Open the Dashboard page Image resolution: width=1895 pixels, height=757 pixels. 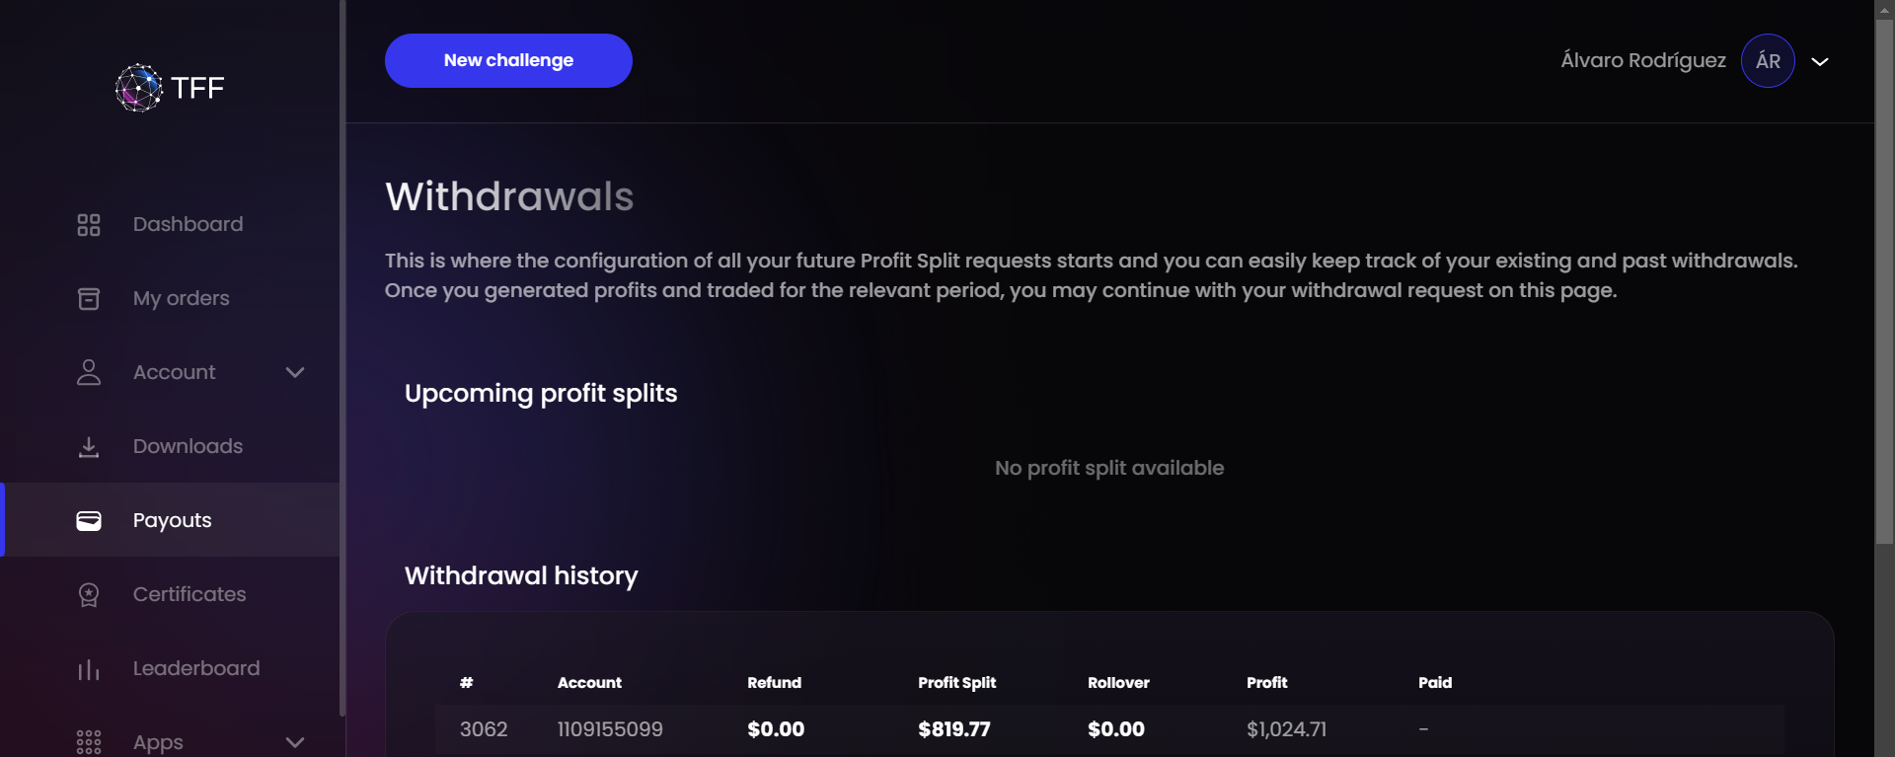pos(188,224)
